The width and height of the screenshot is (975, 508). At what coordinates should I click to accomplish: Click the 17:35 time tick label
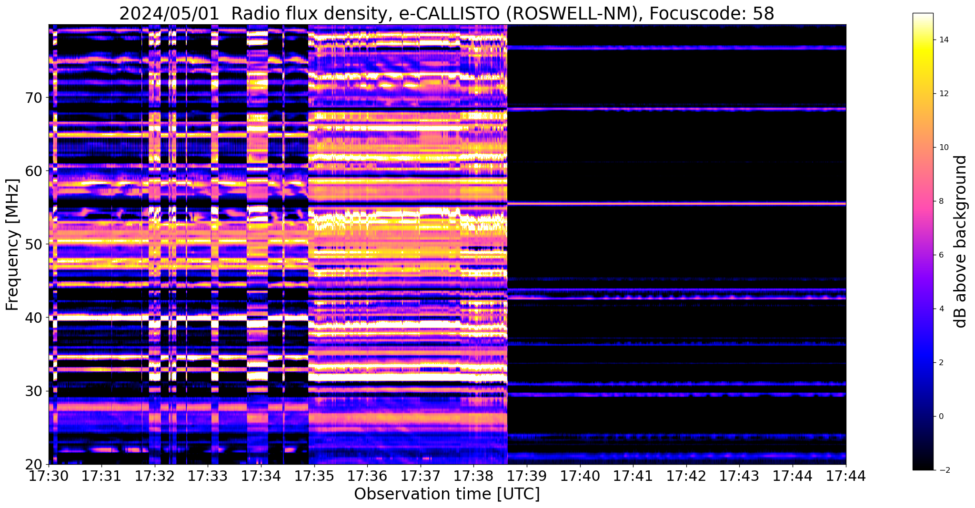(x=314, y=476)
